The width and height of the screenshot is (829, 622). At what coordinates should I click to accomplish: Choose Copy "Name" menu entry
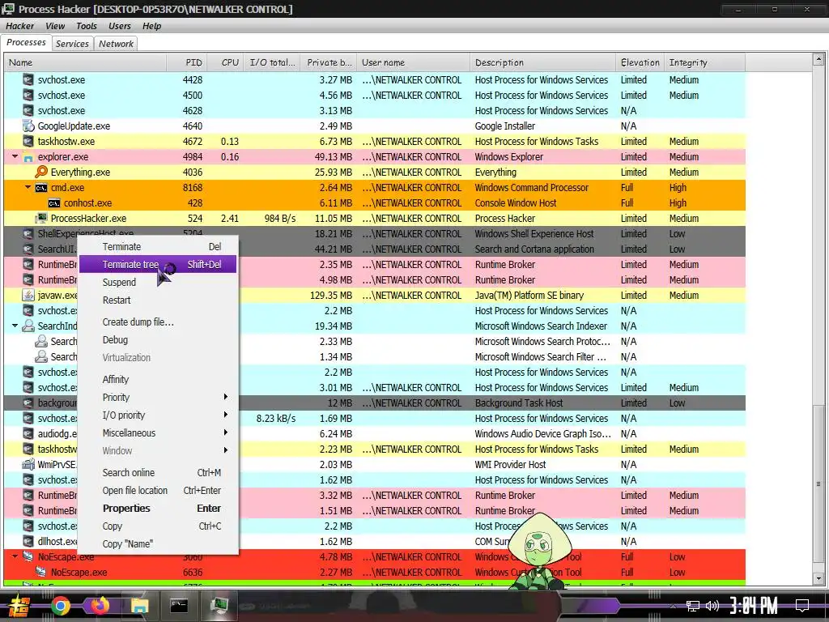tap(158, 543)
